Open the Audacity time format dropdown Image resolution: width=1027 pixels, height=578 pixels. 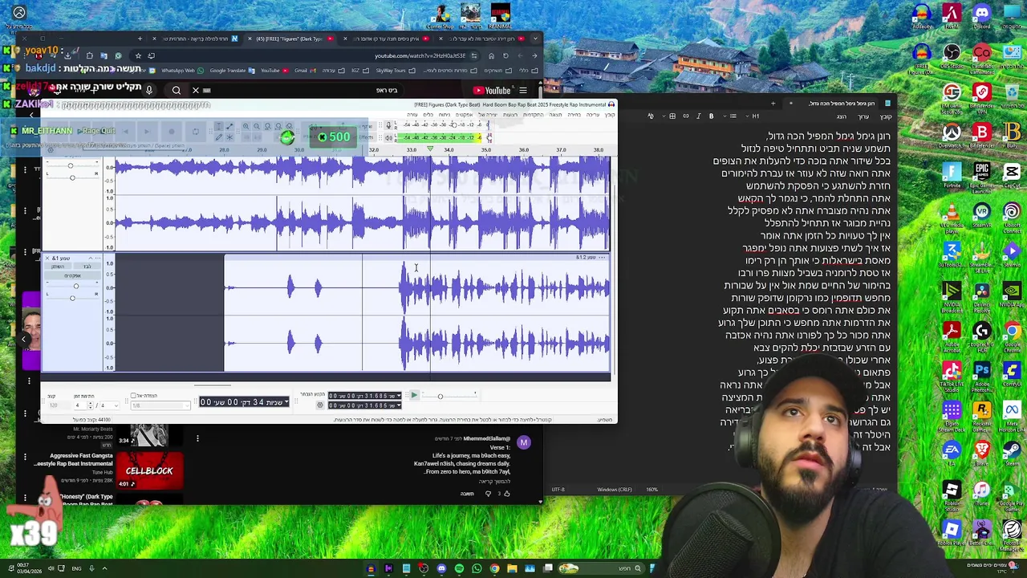click(286, 401)
